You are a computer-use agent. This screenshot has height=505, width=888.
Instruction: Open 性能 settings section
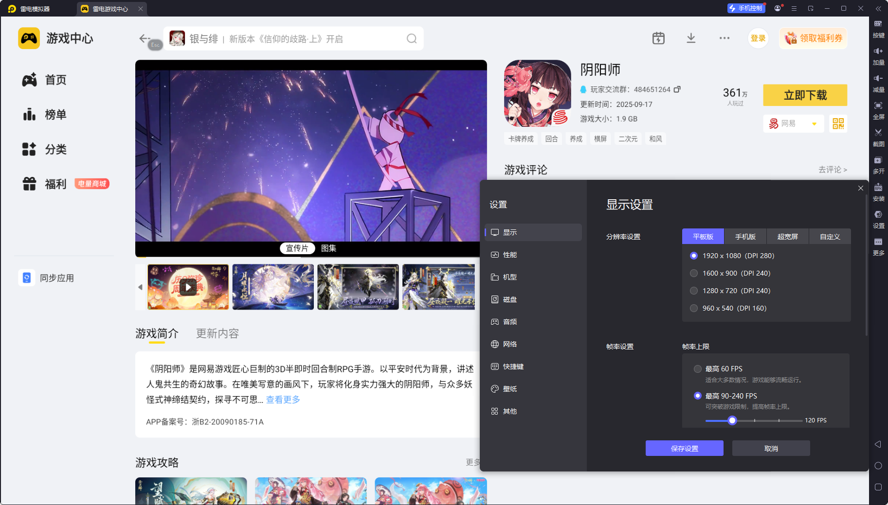(533, 255)
